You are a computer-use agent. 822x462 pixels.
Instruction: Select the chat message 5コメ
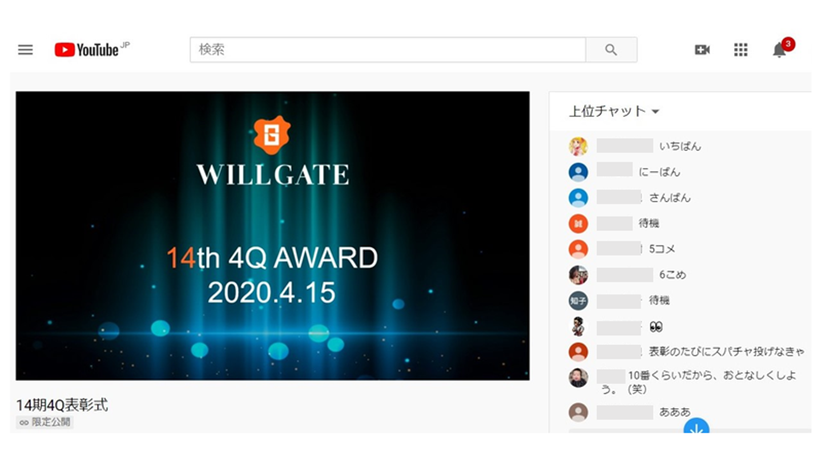coord(662,249)
